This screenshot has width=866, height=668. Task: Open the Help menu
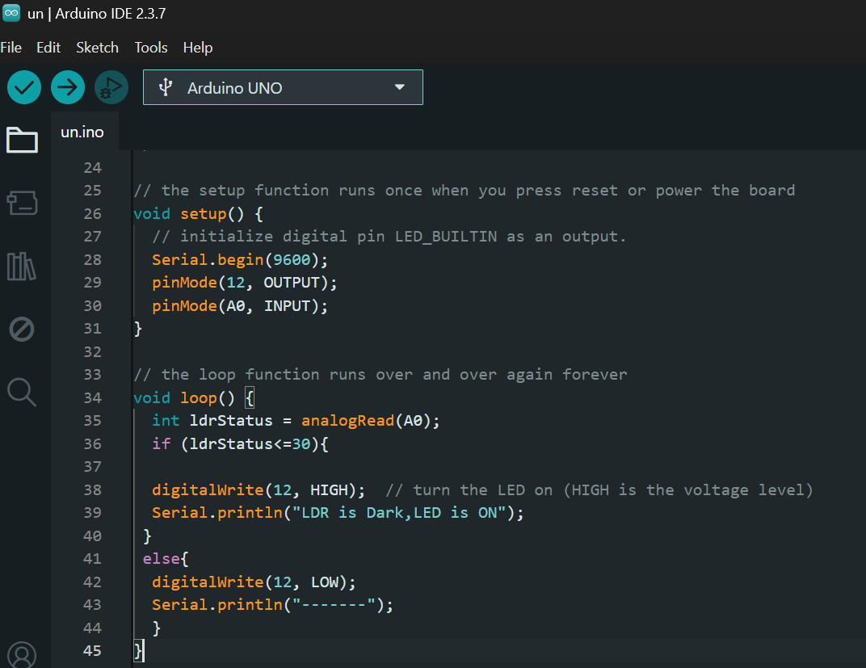coord(198,48)
